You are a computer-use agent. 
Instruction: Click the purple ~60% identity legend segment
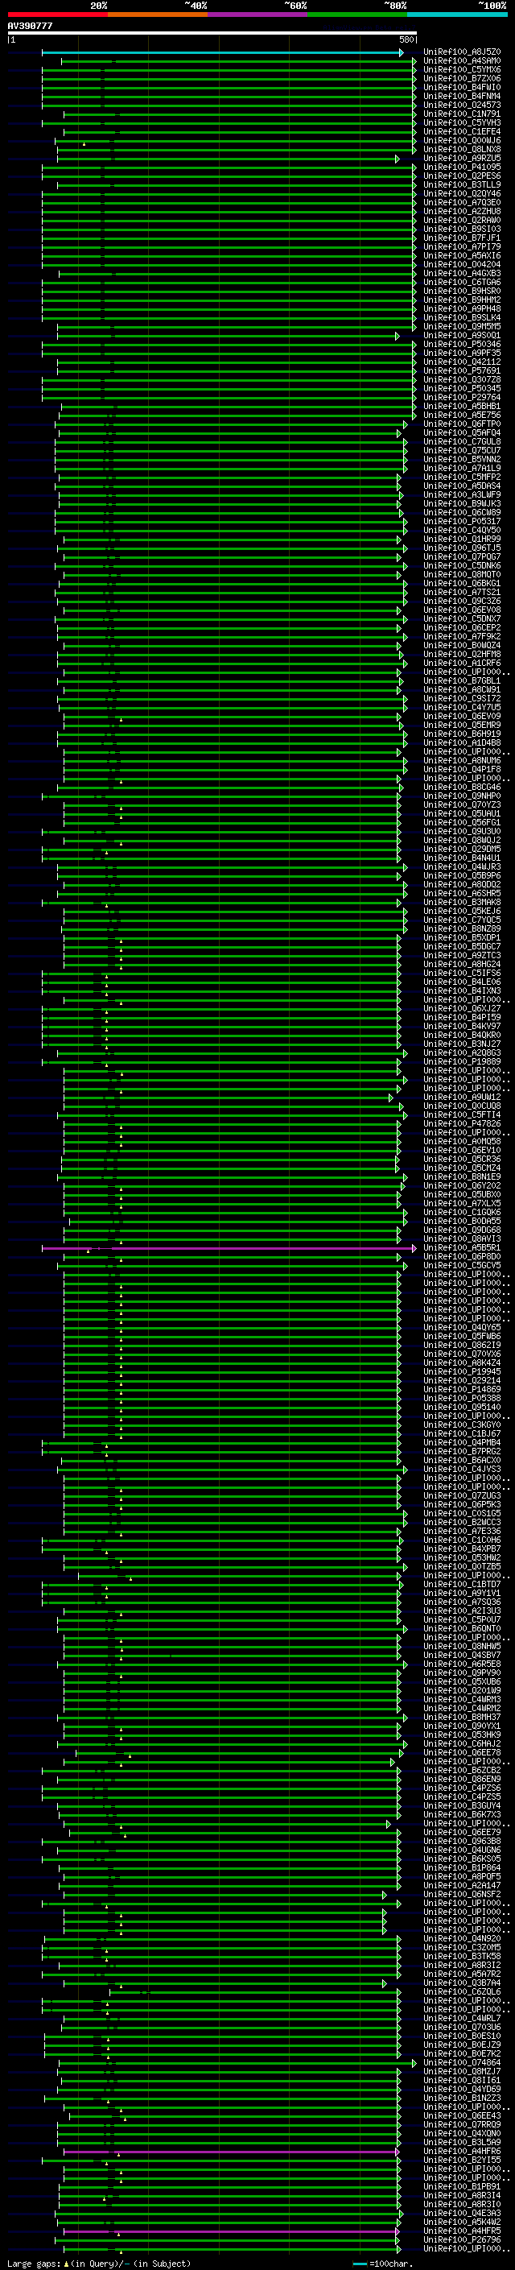click(x=258, y=14)
